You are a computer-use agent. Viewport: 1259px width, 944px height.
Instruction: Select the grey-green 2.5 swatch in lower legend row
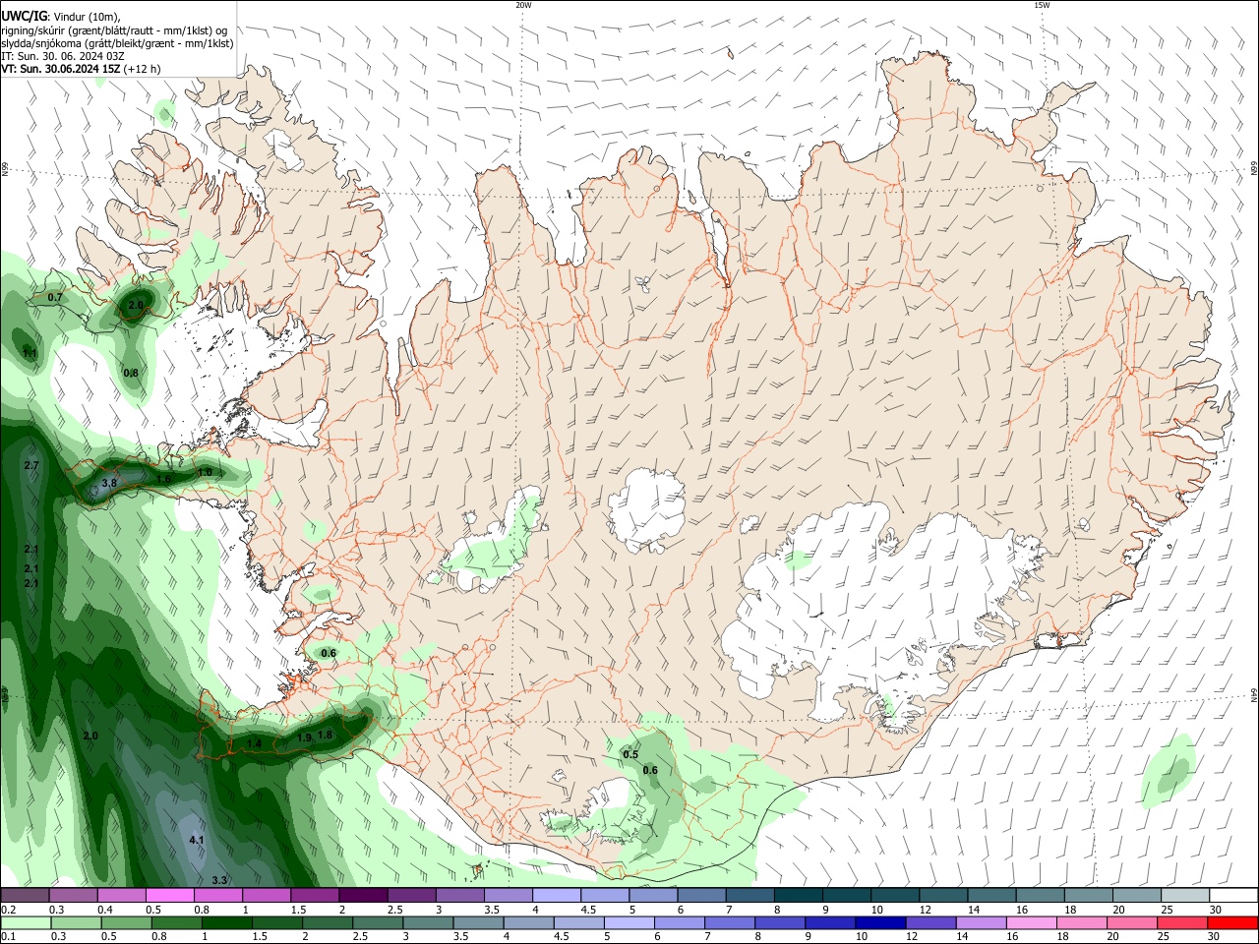point(378,922)
